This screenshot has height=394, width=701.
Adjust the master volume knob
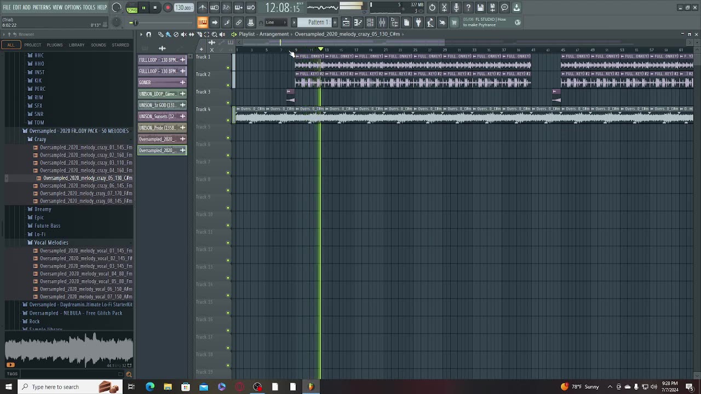117,8
